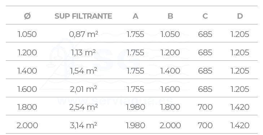Select the SUP FILTRANTE column header
263x135 pixels.
[x=83, y=16]
